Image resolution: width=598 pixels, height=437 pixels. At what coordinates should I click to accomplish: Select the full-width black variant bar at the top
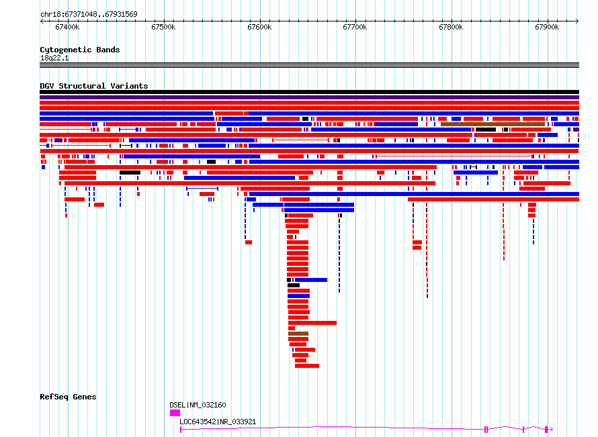coord(309,92)
